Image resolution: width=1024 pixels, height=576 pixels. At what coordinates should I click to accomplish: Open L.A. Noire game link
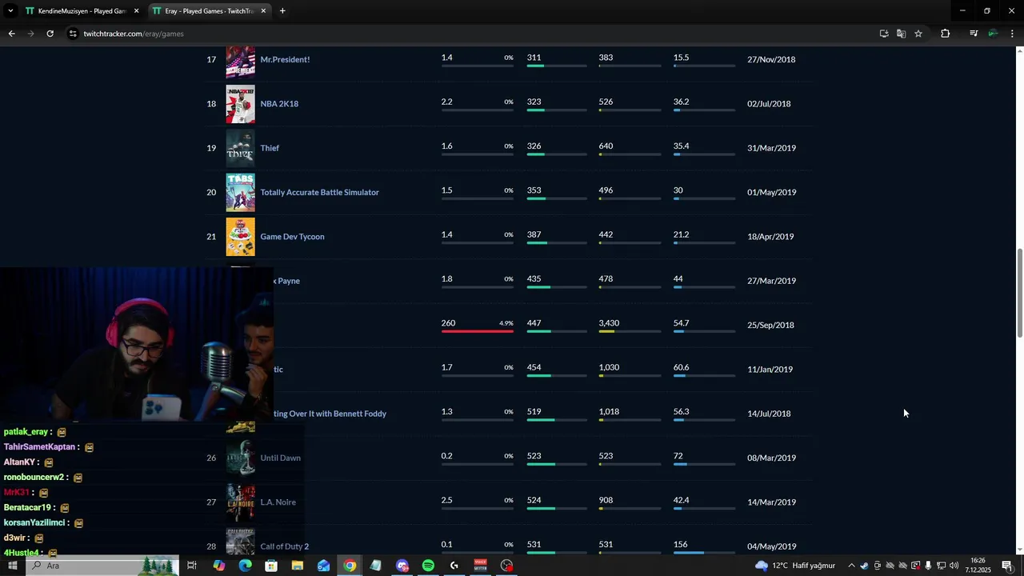(x=278, y=502)
